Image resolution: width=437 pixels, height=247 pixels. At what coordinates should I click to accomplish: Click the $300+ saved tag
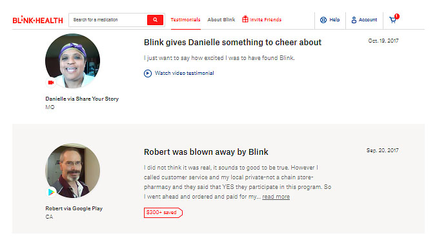point(163,213)
